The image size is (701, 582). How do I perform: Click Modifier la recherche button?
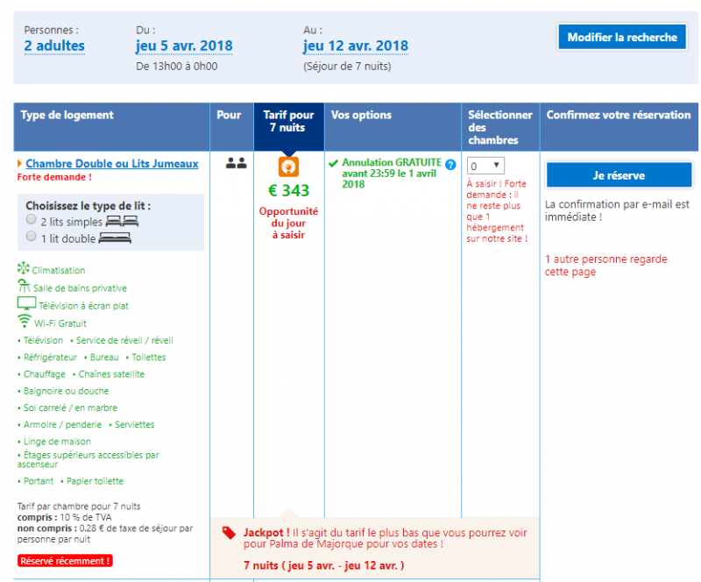pyautogui.click(x=622, y=37)
